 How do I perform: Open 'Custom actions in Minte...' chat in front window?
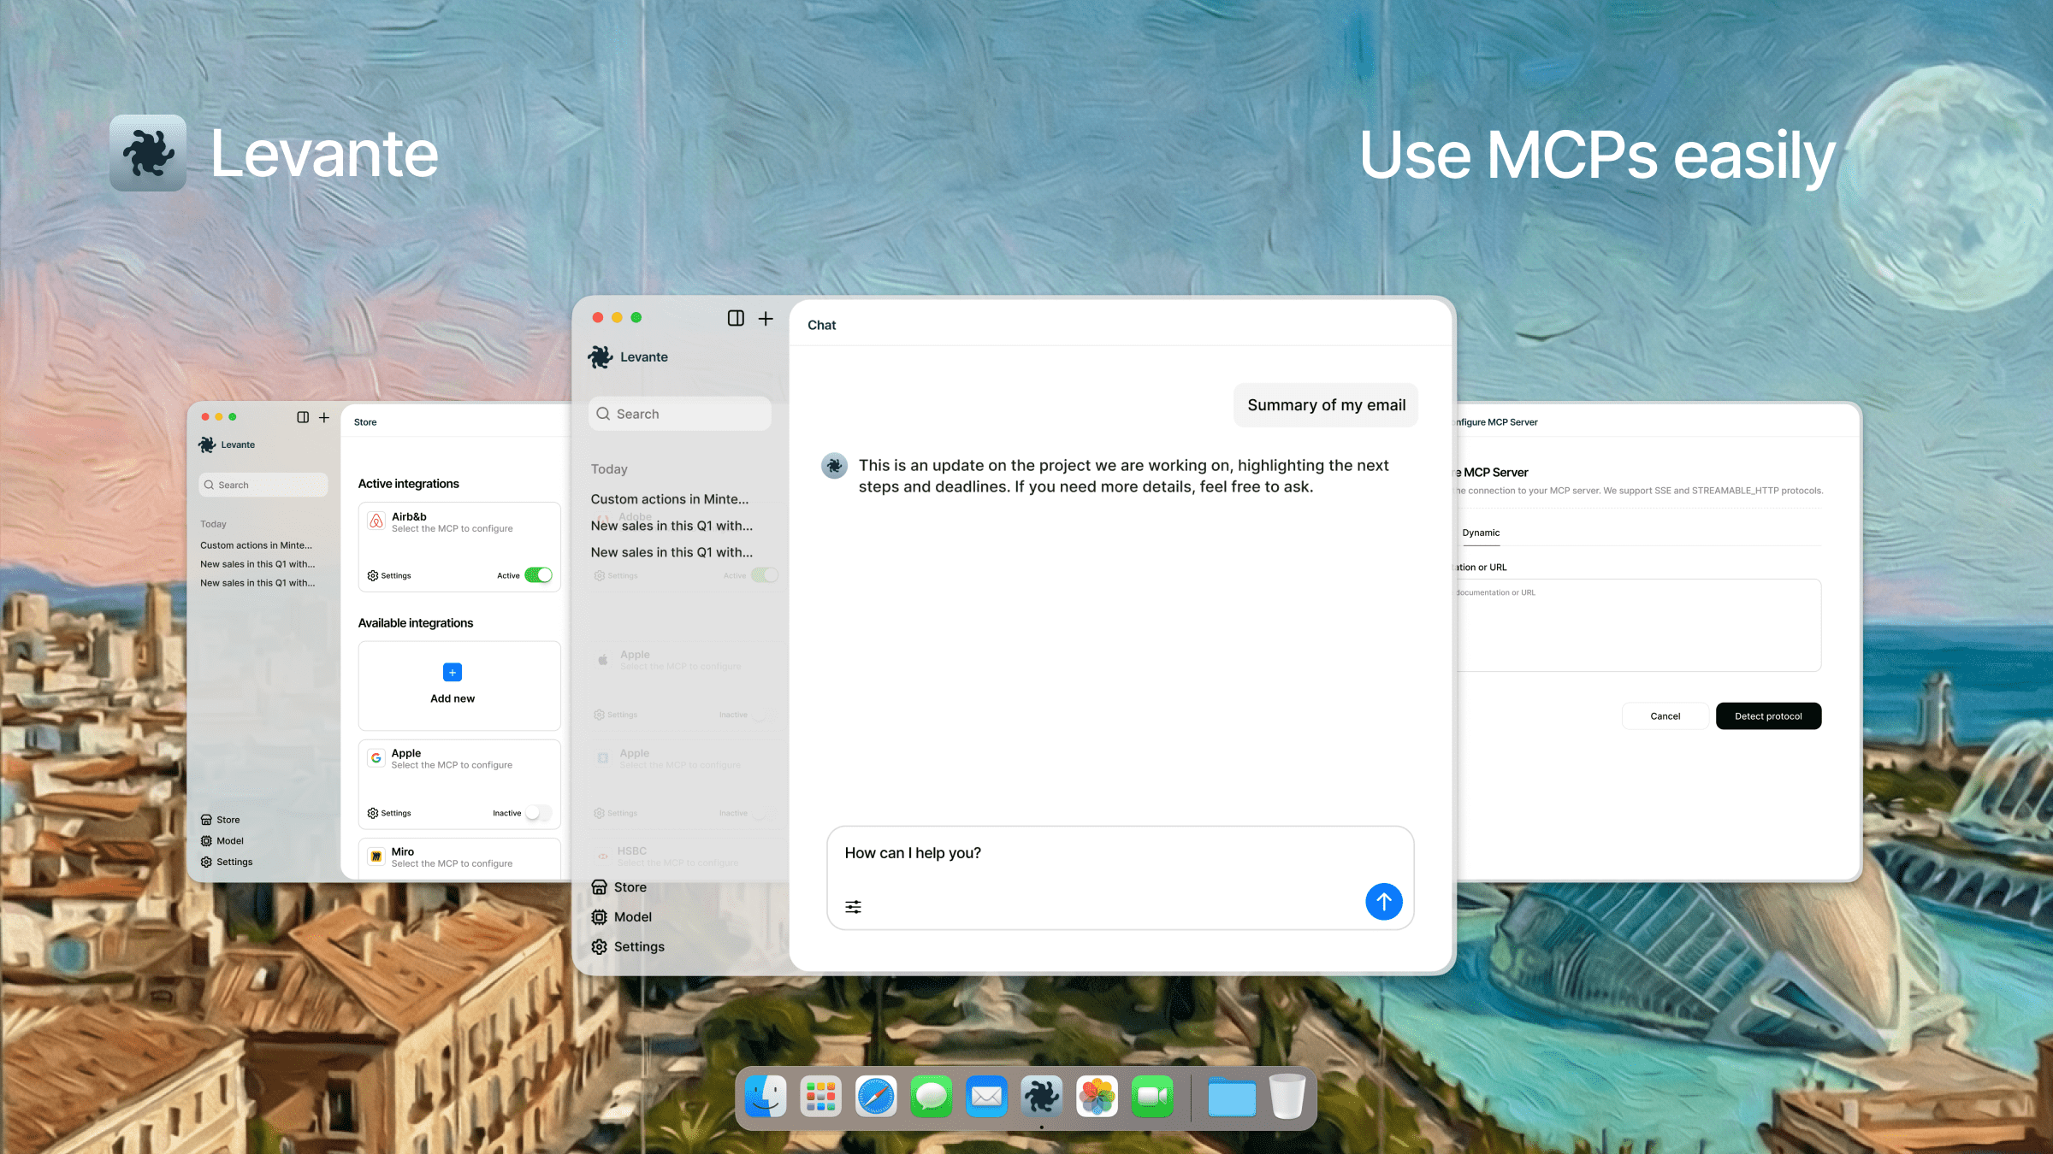pos(670,499)
